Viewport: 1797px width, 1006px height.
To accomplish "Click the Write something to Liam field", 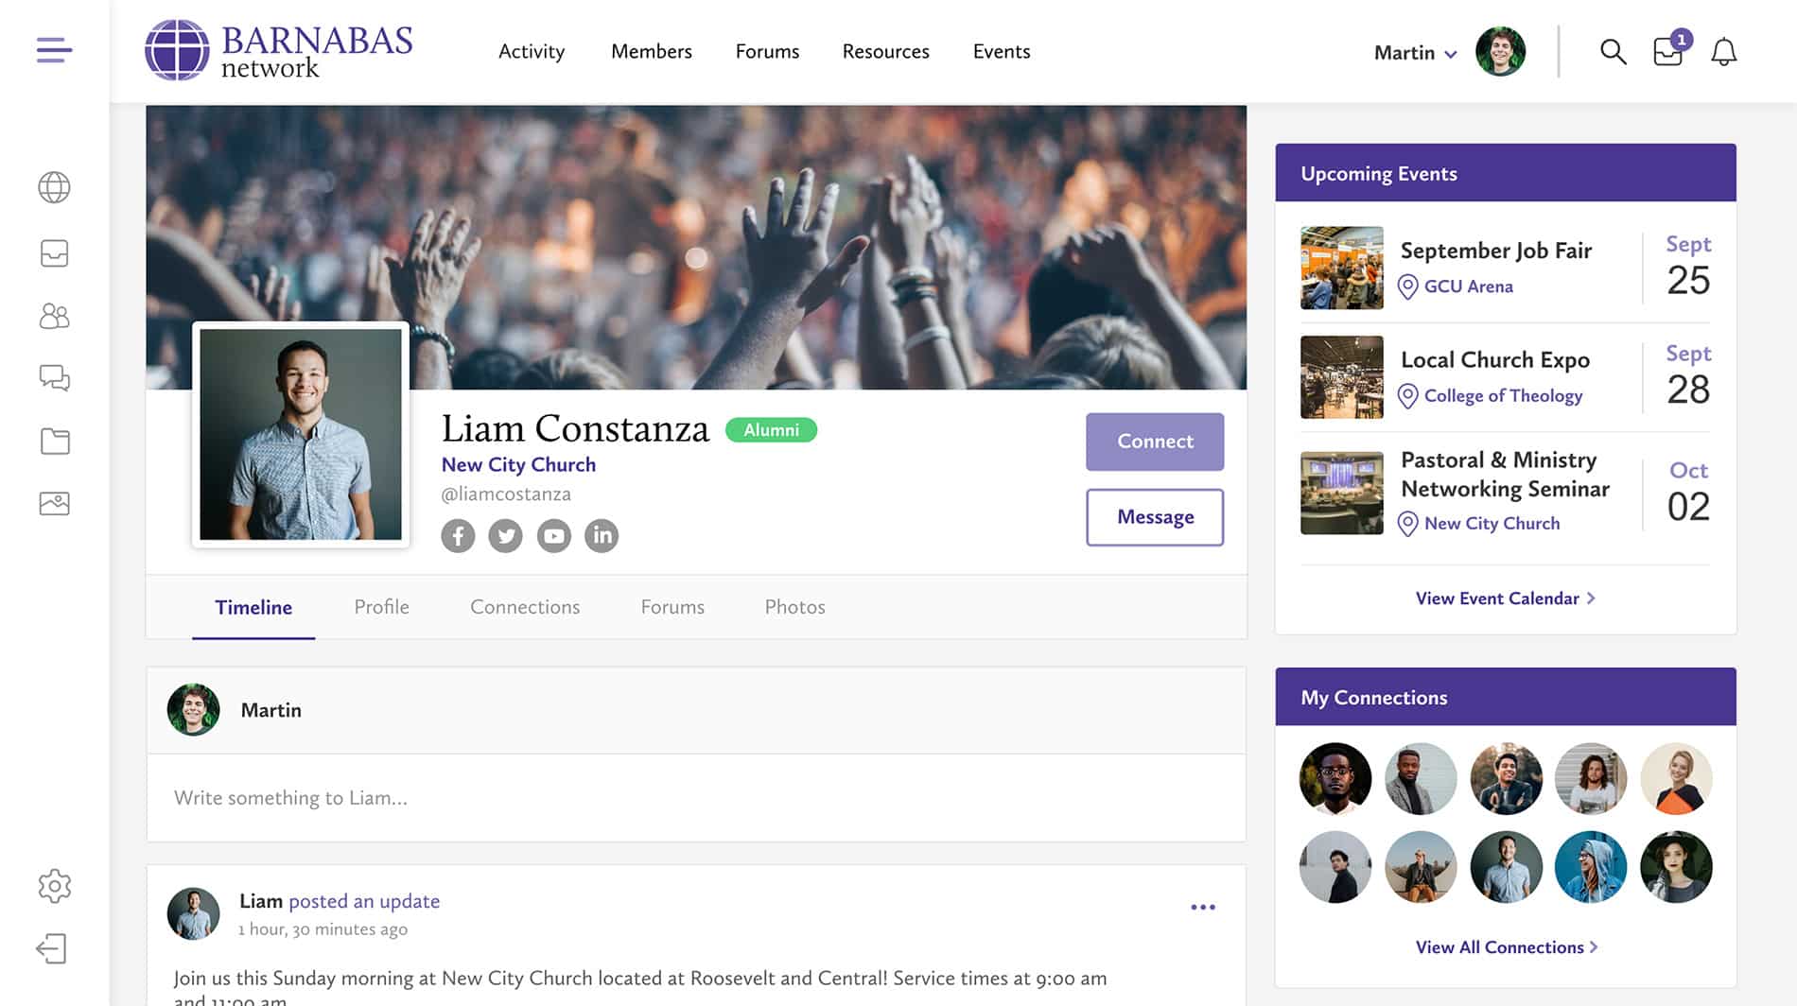I will pos(695,798).
